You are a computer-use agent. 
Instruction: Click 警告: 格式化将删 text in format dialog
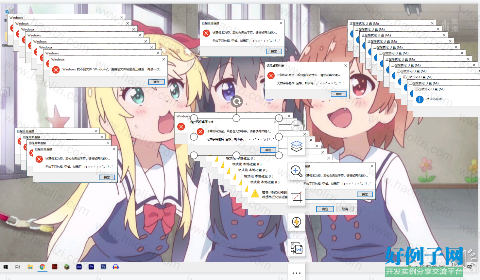click(274, 193)
